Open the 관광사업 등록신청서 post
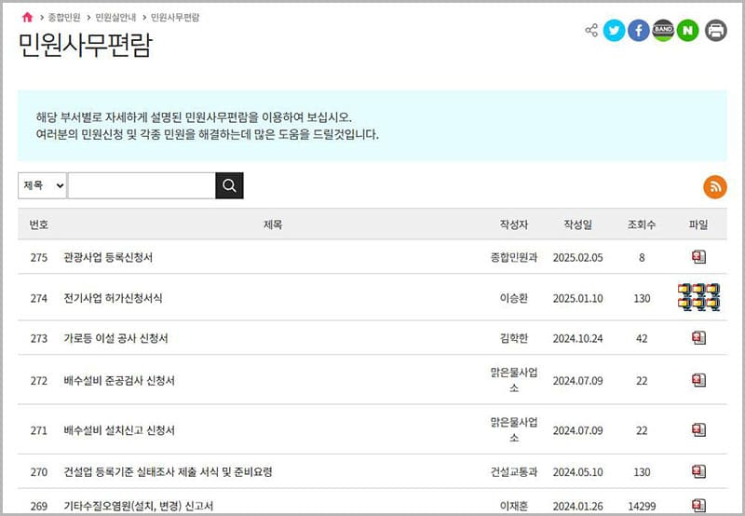This screenshot has width=745, height=516. point(108,257)
